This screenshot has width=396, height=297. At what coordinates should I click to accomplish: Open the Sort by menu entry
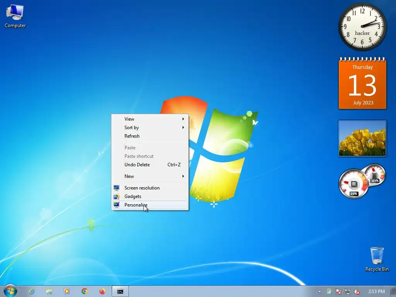(150, 128)
